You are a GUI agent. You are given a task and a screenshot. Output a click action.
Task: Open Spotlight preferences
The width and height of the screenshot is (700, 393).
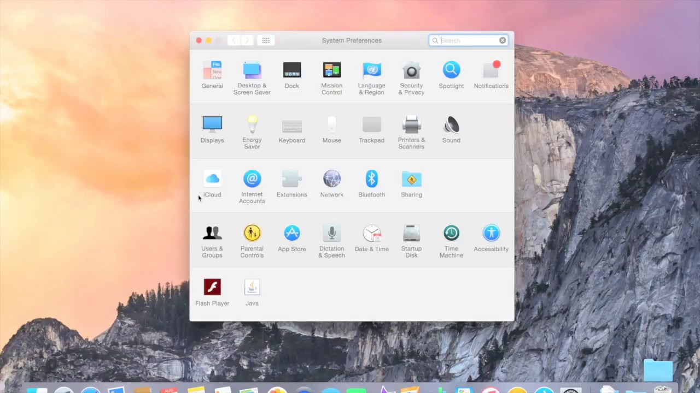coord(451,75)
